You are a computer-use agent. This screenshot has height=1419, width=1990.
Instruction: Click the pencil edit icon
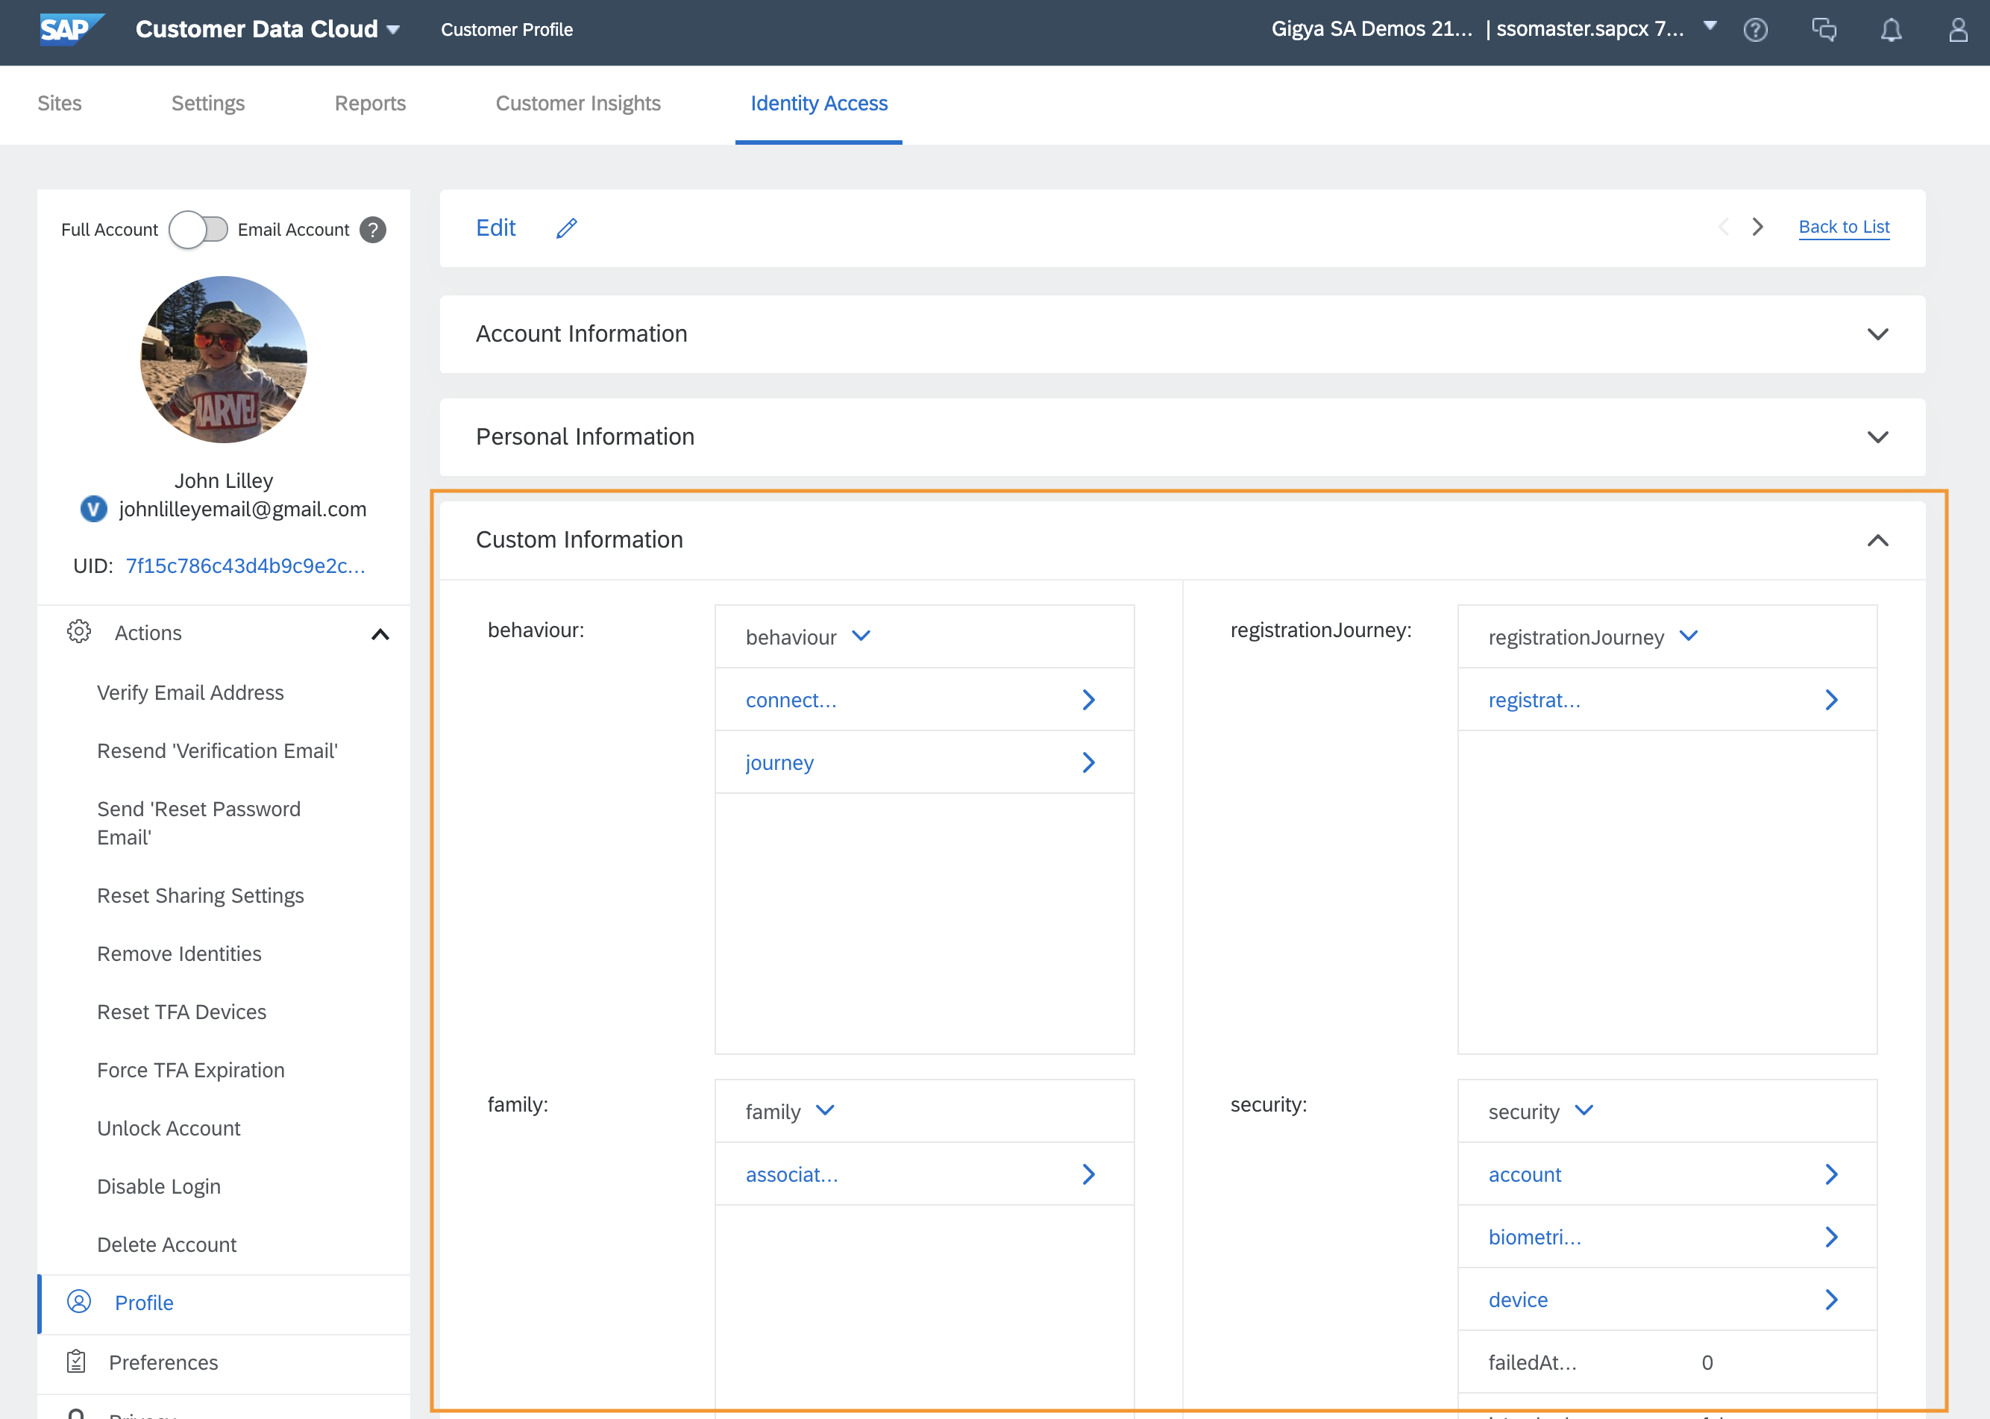pos(566,228)
